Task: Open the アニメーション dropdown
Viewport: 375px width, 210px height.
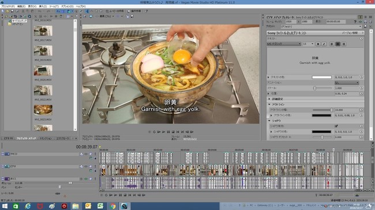Action: (x=347, y=83)
